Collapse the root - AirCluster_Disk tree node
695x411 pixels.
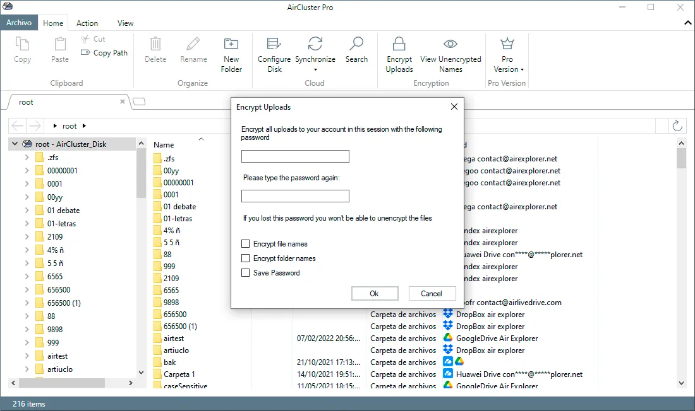(15, 144)
